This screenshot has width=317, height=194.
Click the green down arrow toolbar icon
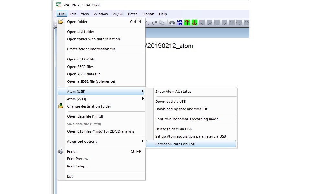194,22
